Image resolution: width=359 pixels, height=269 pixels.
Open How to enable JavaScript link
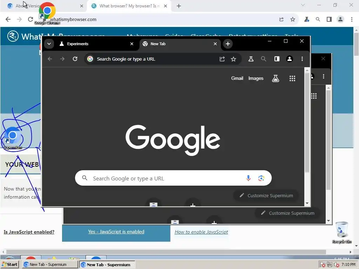click(x=201, y=232)
